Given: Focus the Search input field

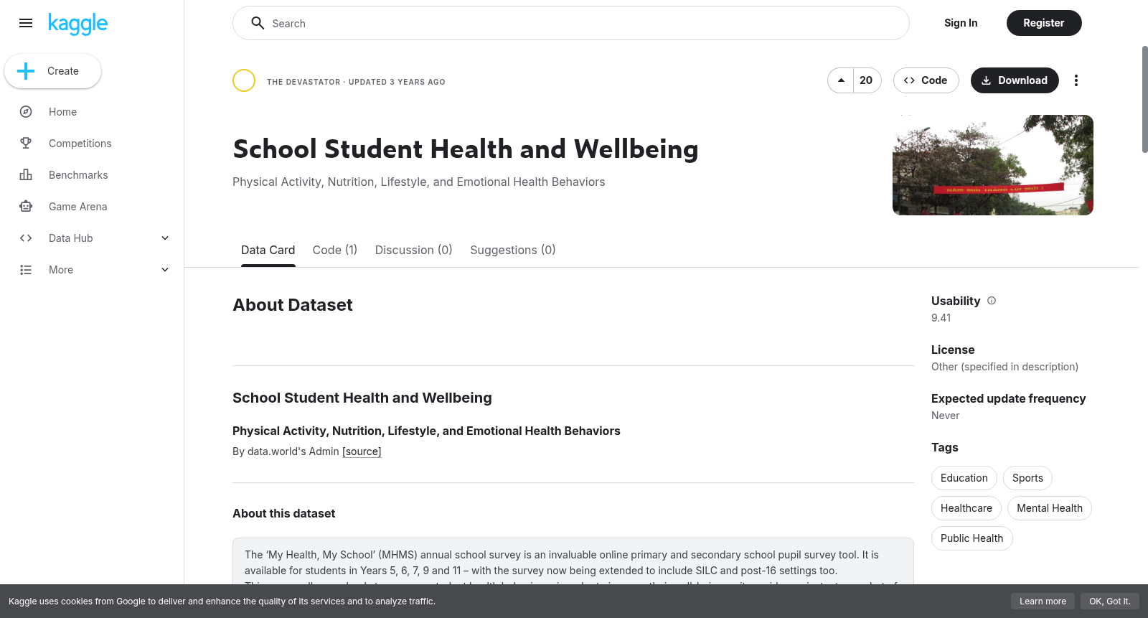Looking at the screenshot, I should 571,23.
